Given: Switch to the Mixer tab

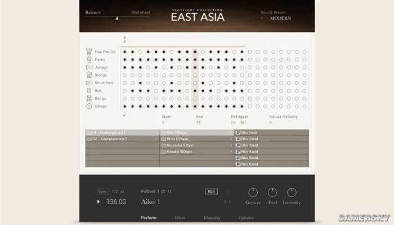Looking at the screenshot, I should pyautogui.click(x=180, y=218).
